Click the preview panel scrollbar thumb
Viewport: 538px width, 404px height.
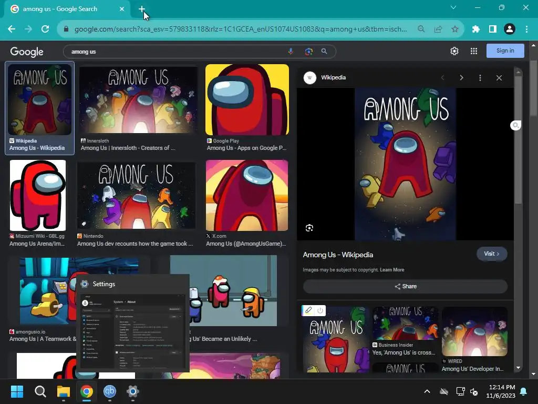(518, 140)
